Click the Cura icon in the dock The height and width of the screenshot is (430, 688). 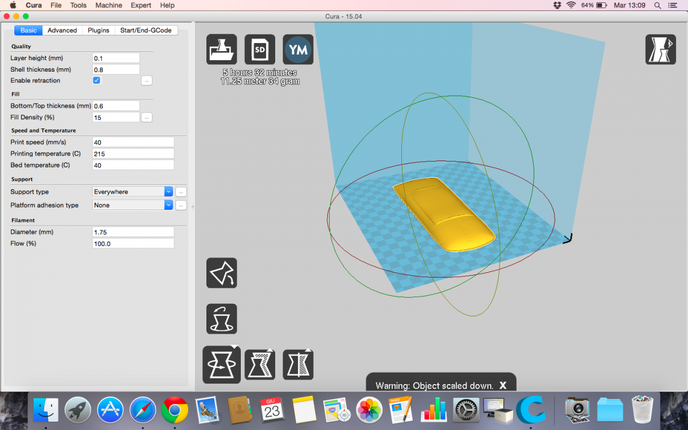tap(531, 411)
